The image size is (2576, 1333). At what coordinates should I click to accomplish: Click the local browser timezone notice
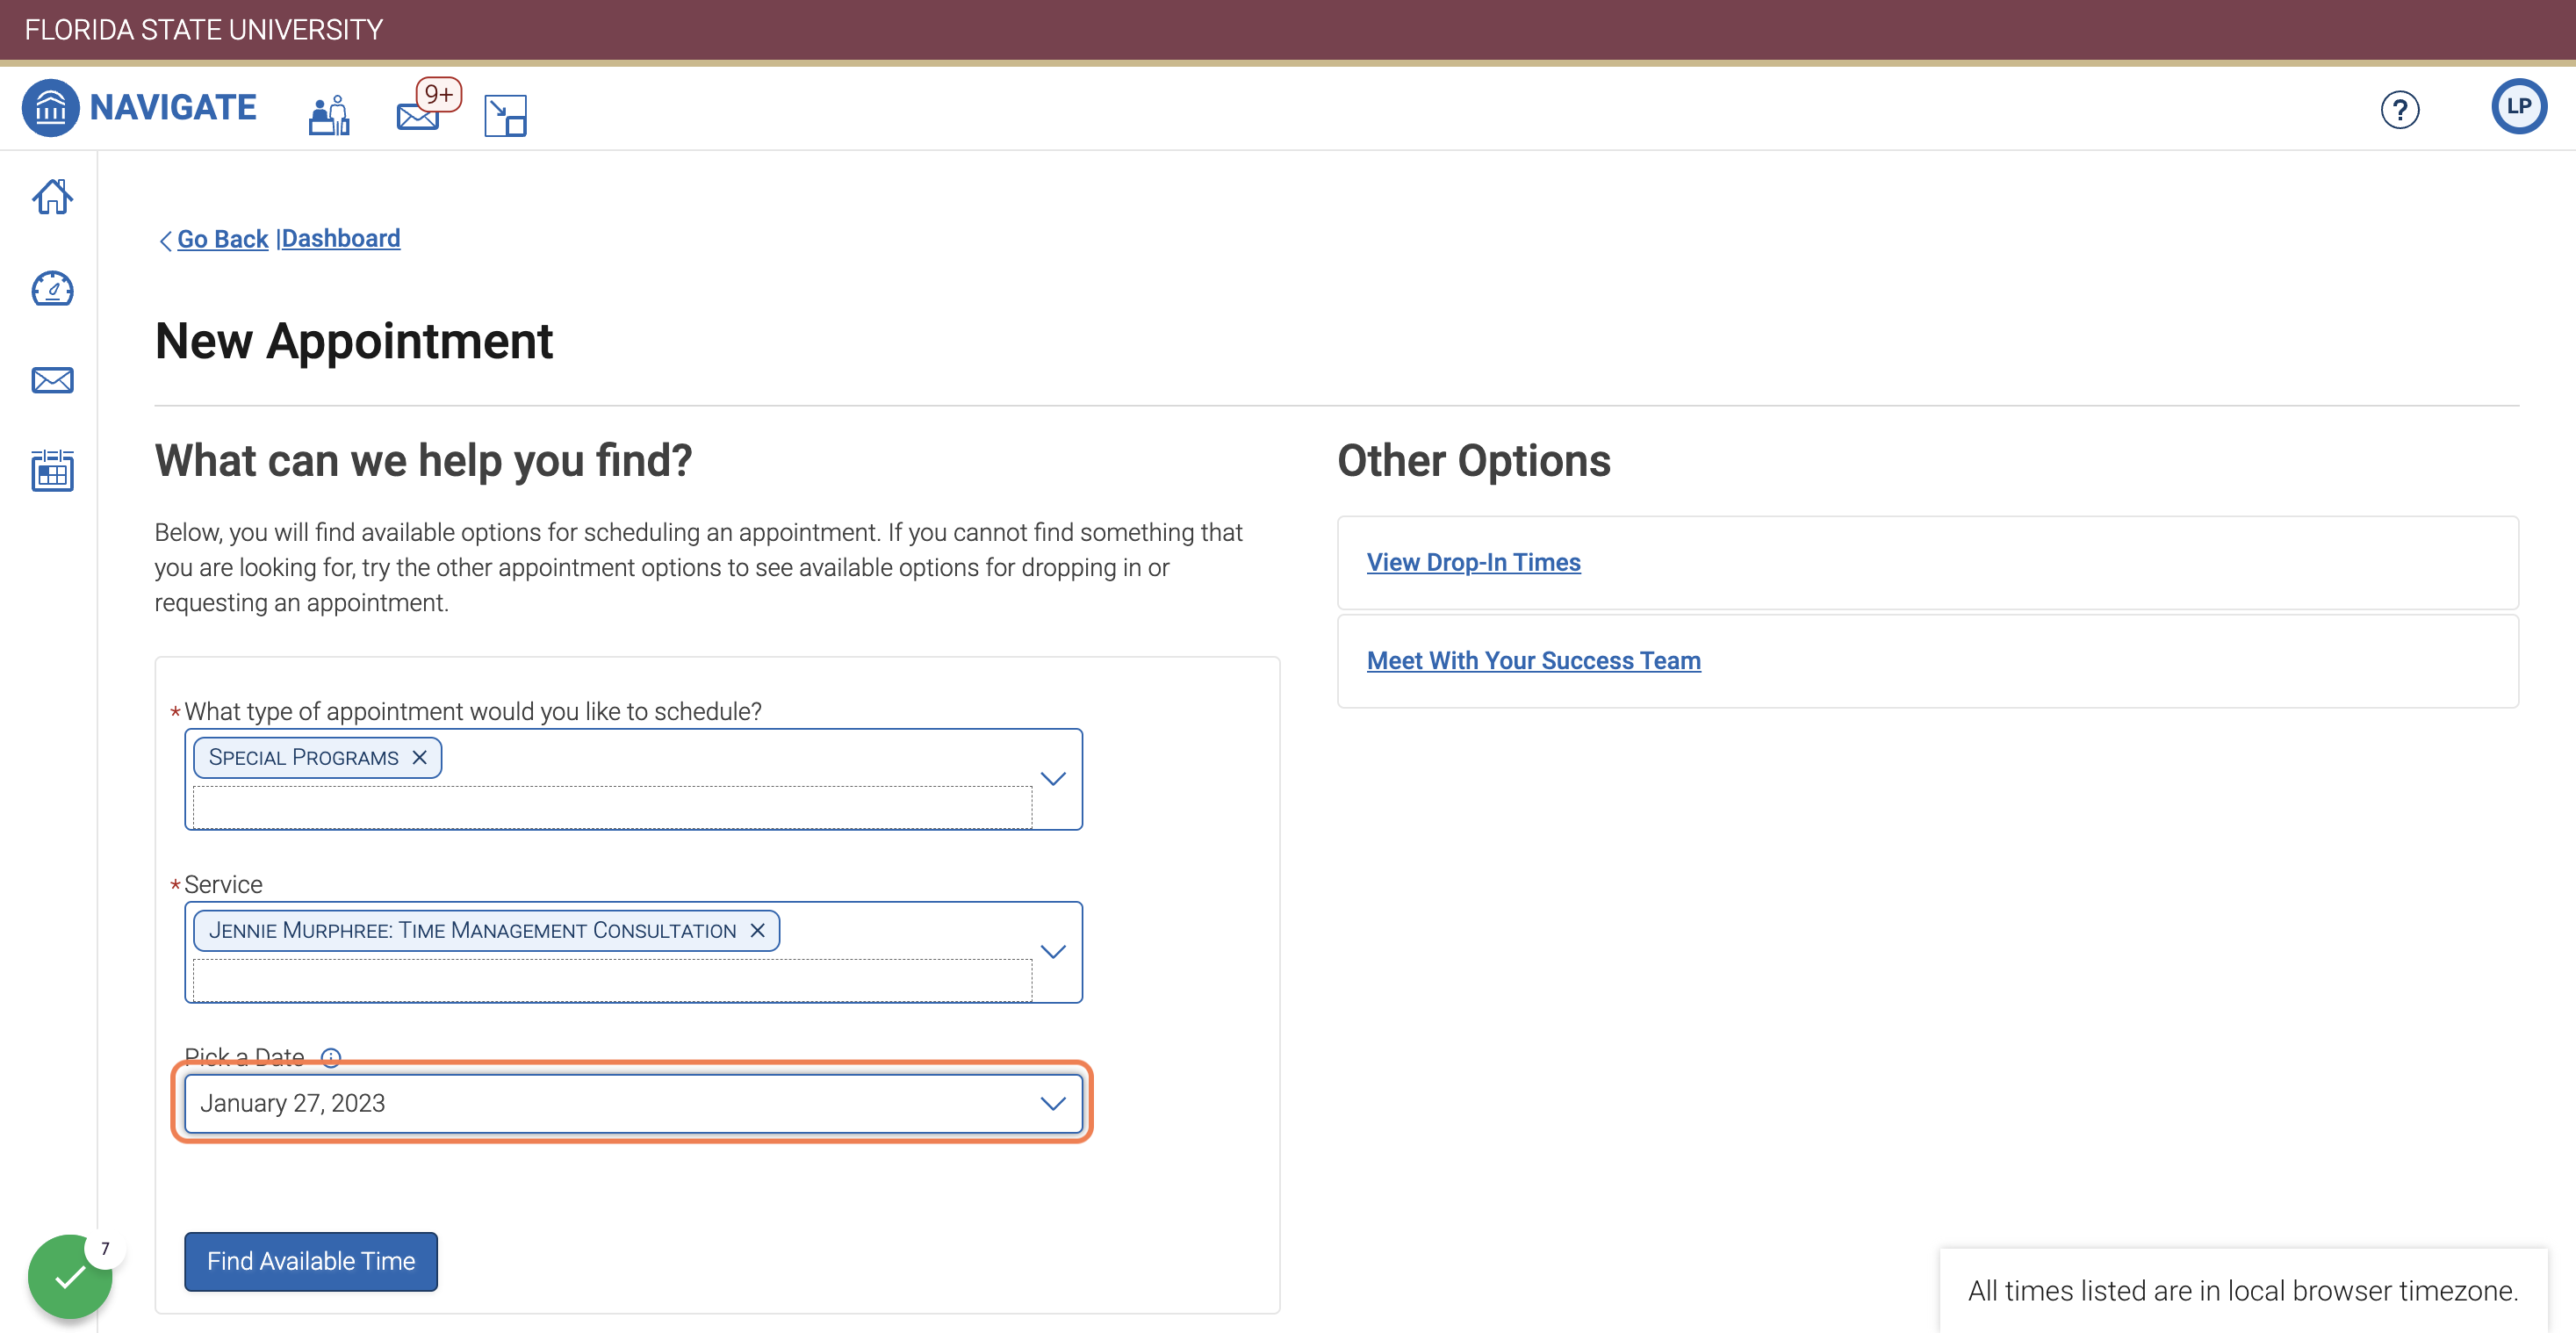click(2242, 1290)
